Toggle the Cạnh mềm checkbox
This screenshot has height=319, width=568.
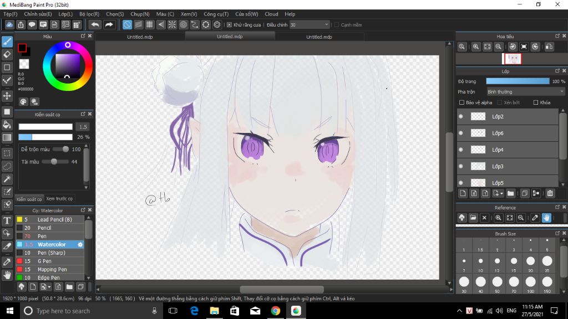click(x=337, y=25)
